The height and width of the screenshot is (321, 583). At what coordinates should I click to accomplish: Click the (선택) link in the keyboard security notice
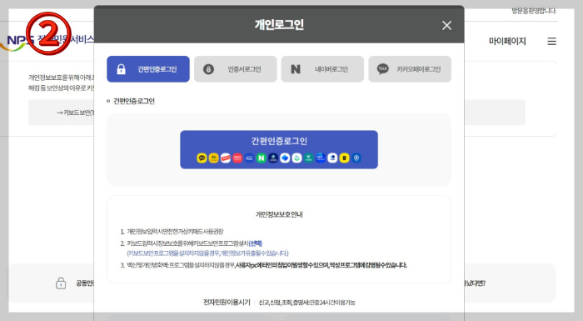[x=256, y=243]
